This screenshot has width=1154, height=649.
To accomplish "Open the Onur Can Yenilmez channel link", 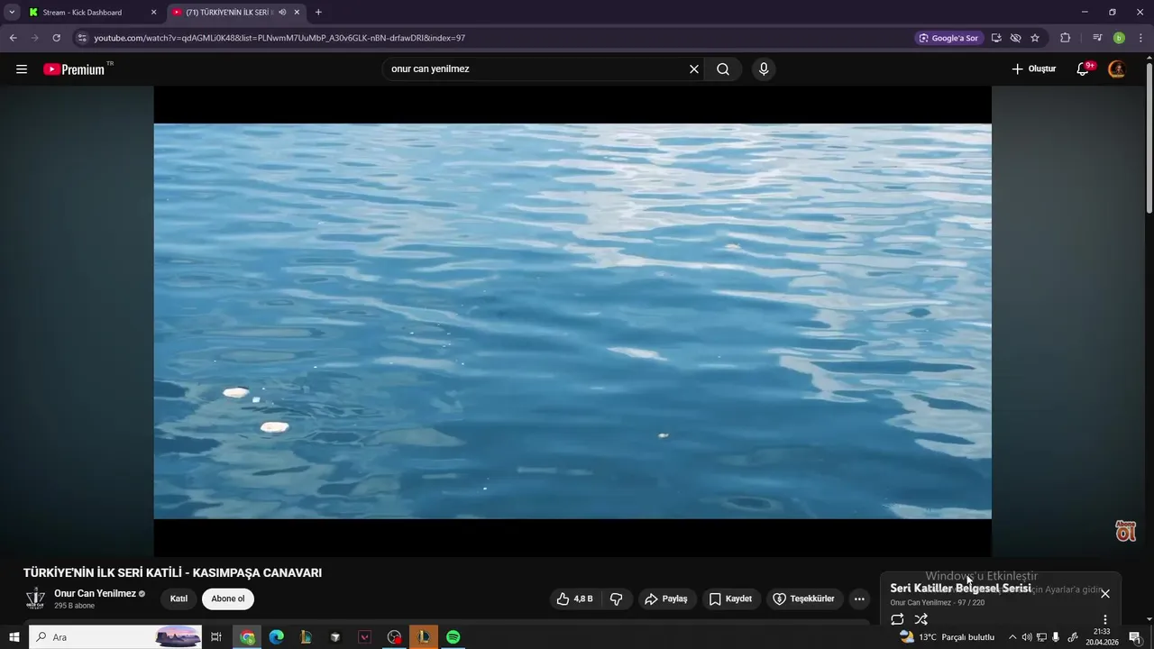I will (95, 593).
